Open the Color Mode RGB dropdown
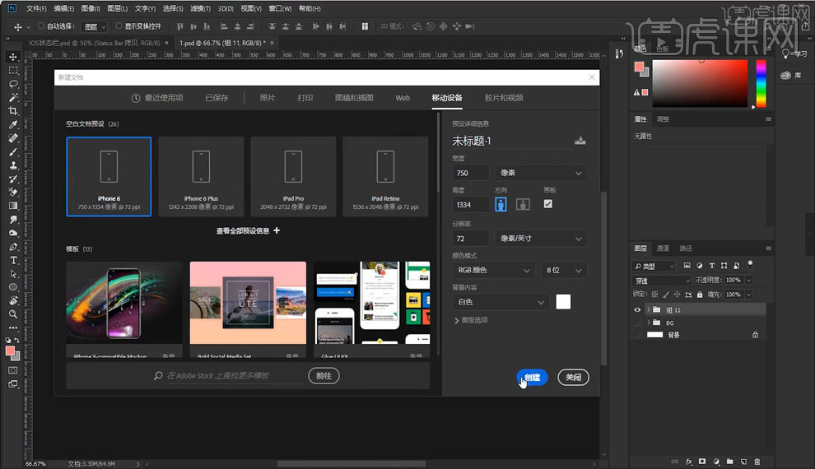Screen dimensions: 815x469 point(494,270)
